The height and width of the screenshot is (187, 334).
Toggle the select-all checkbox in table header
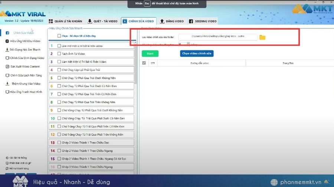(144, 63)
